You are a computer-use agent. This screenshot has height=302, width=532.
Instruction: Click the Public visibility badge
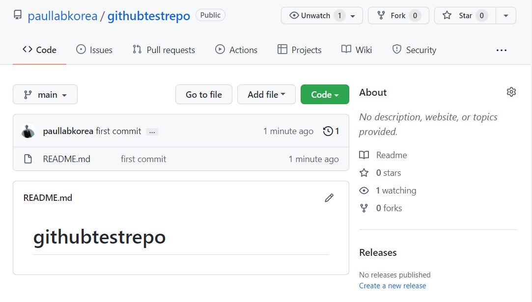pos(210,15)
